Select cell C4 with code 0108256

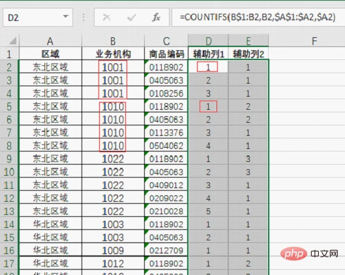click(x=166, y=93)
